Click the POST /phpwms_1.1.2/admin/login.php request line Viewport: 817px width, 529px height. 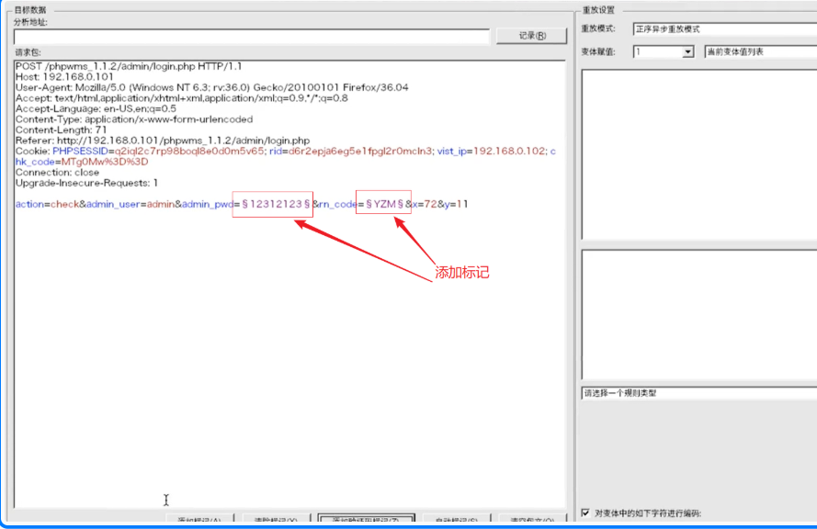[129, 66]
